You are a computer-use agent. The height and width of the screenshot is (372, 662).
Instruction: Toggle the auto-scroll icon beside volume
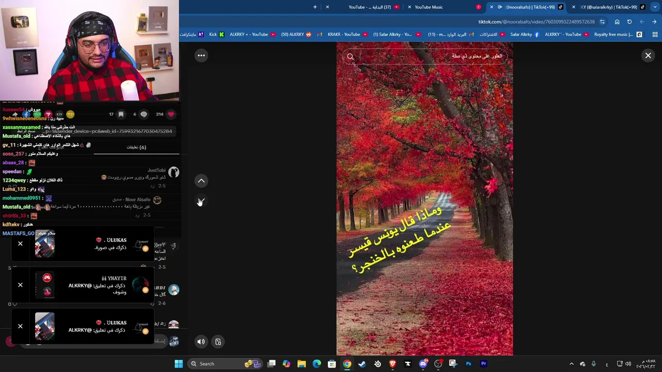218,342
